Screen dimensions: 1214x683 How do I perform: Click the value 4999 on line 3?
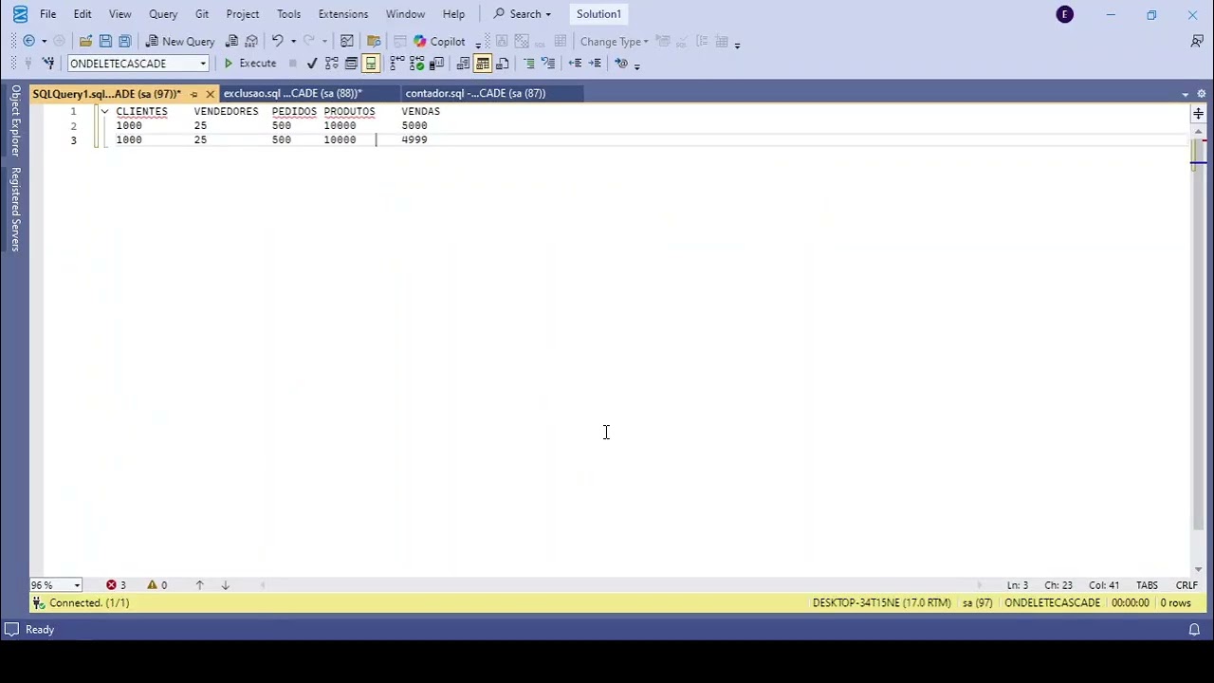(x=414, y=139)
